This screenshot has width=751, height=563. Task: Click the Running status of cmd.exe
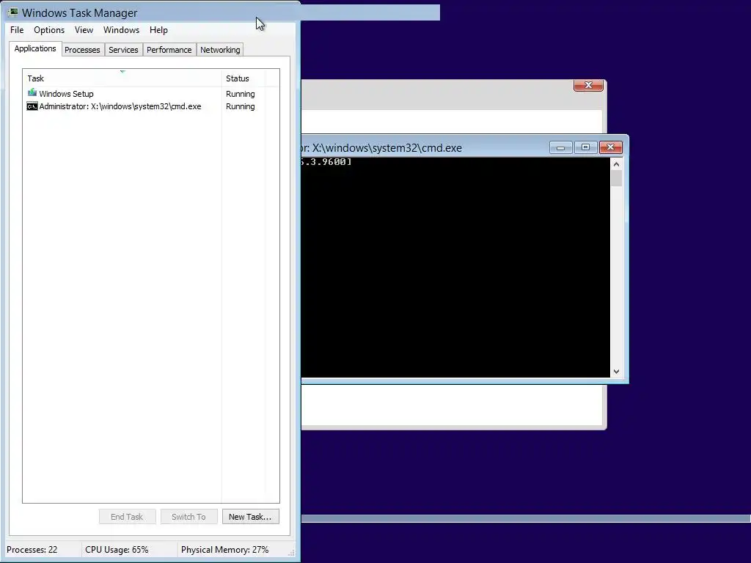coord(241,106)
